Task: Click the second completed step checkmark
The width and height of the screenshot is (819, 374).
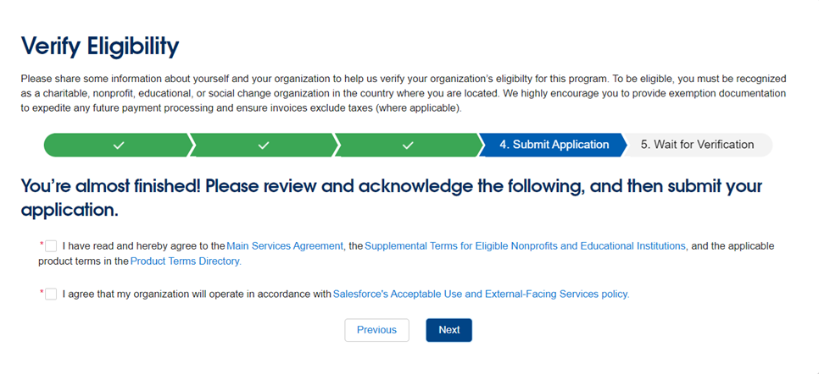Action: tap(264, 145)
